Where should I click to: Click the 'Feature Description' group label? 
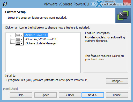[x=97, y=33]
